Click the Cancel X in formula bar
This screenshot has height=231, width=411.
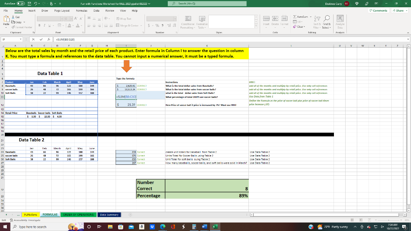pos(33,39)
